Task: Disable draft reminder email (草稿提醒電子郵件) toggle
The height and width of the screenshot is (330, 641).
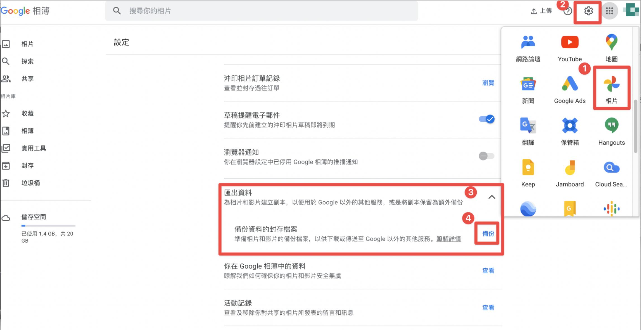Action: coord(487,119)
